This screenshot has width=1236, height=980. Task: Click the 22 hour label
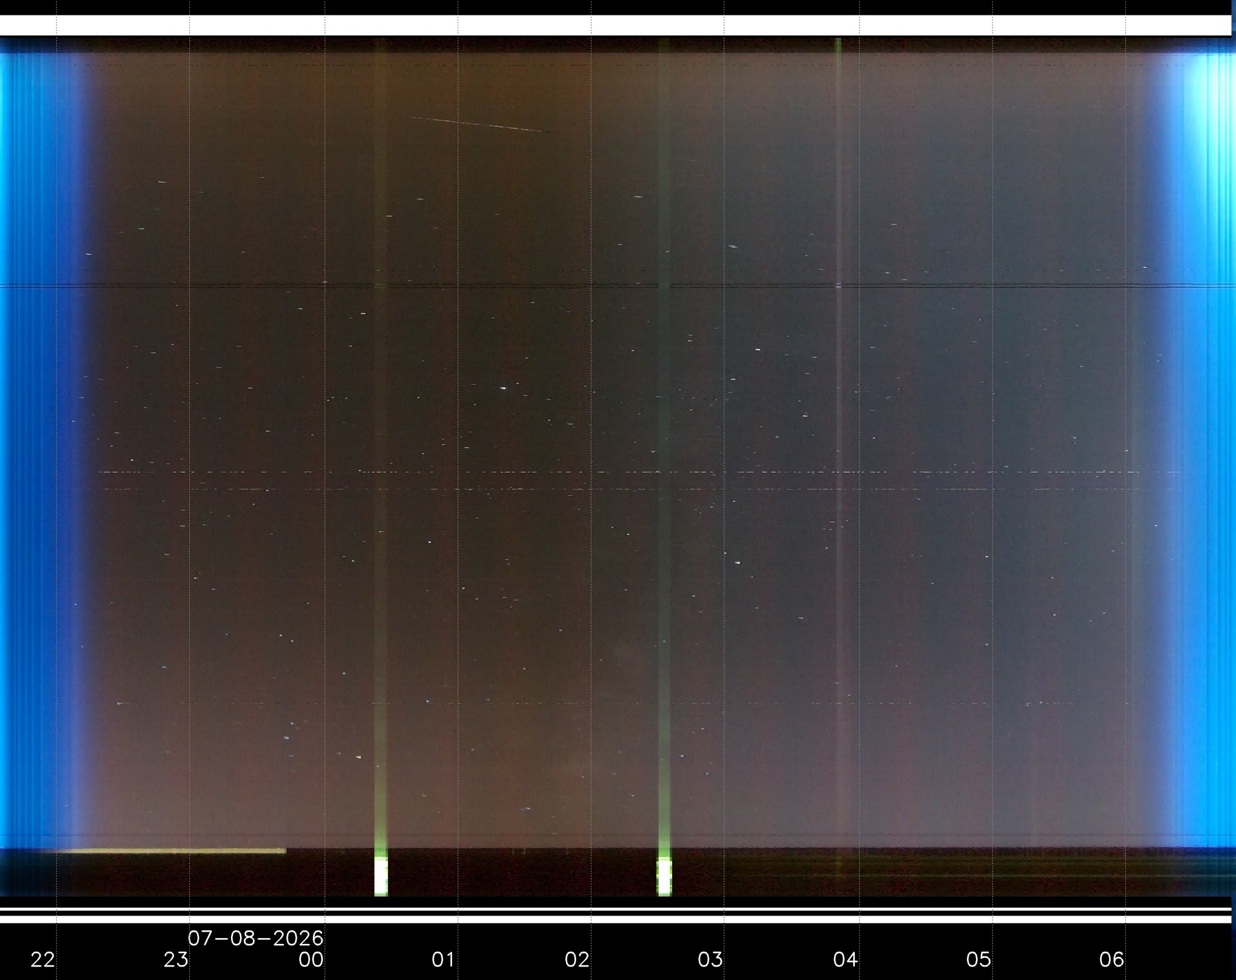tap(43, 960)
